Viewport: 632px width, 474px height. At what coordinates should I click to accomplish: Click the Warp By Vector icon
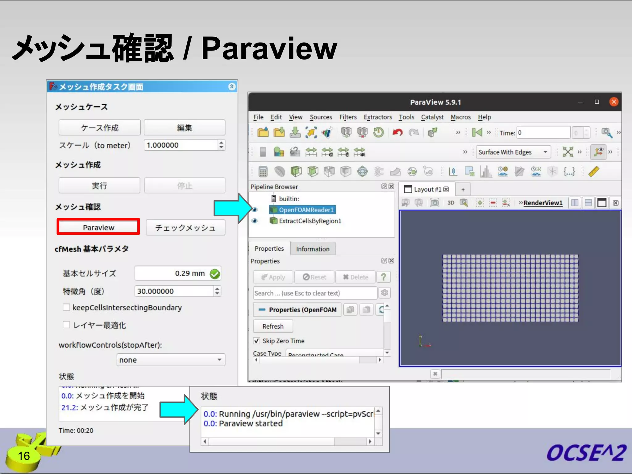coord(395,171)
